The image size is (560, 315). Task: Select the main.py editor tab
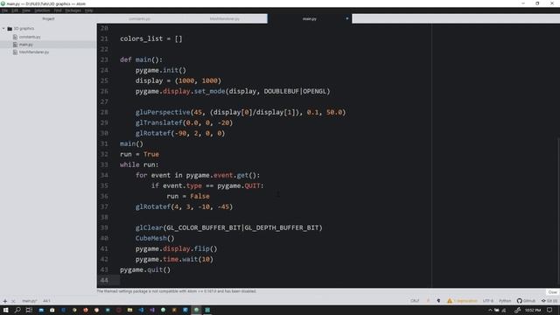(310, 18)
